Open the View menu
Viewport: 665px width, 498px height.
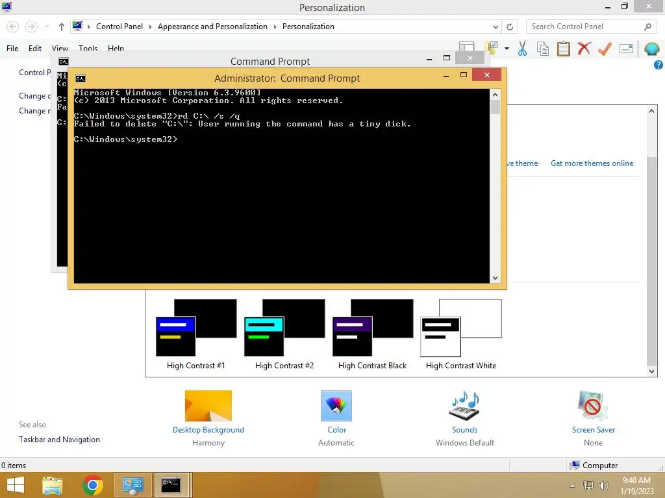pyautogui.click(x=60, y=47)
